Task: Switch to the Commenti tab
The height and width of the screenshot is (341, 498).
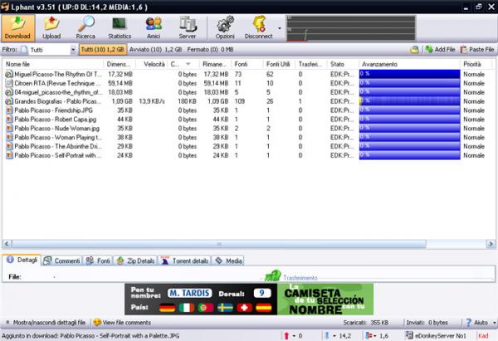Action: click(61, 261)
